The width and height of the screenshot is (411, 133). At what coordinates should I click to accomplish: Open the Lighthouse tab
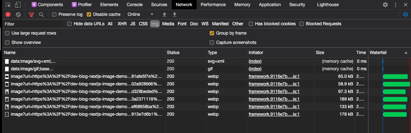click(327, 5)
